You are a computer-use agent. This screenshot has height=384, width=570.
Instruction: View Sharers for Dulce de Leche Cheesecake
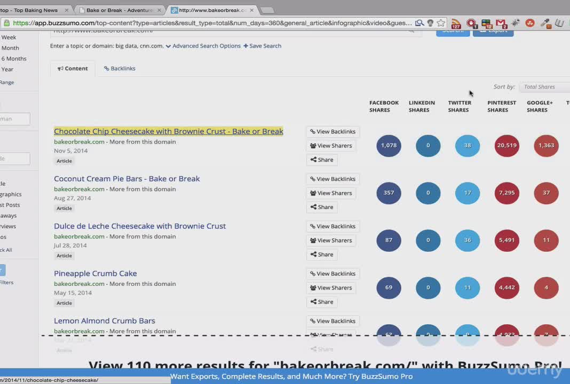pos(331,241)
